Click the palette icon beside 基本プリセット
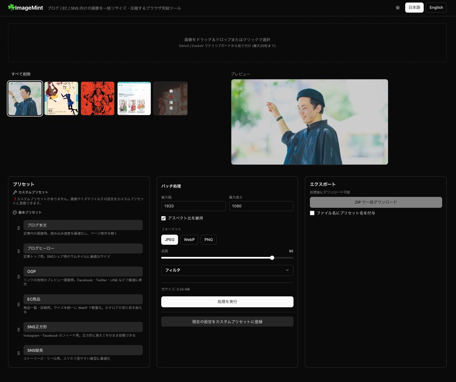This screenshot has width=456, height=382. click(x=14, y=212)
